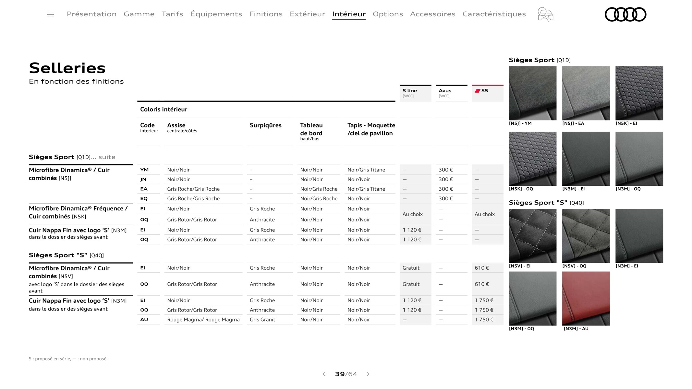Click the Avus [WCF] column header
Viewport: 692px width, 389px height.
pos(451,93)
